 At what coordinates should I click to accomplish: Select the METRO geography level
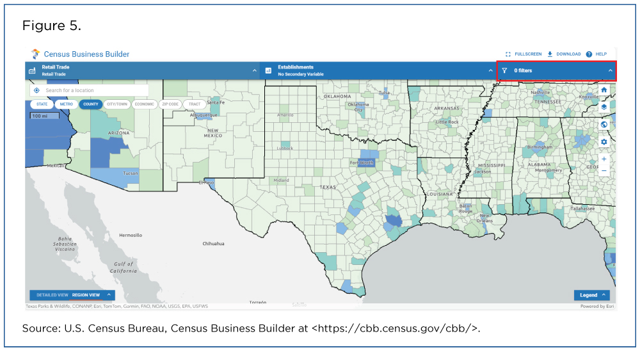pos(65,104)
